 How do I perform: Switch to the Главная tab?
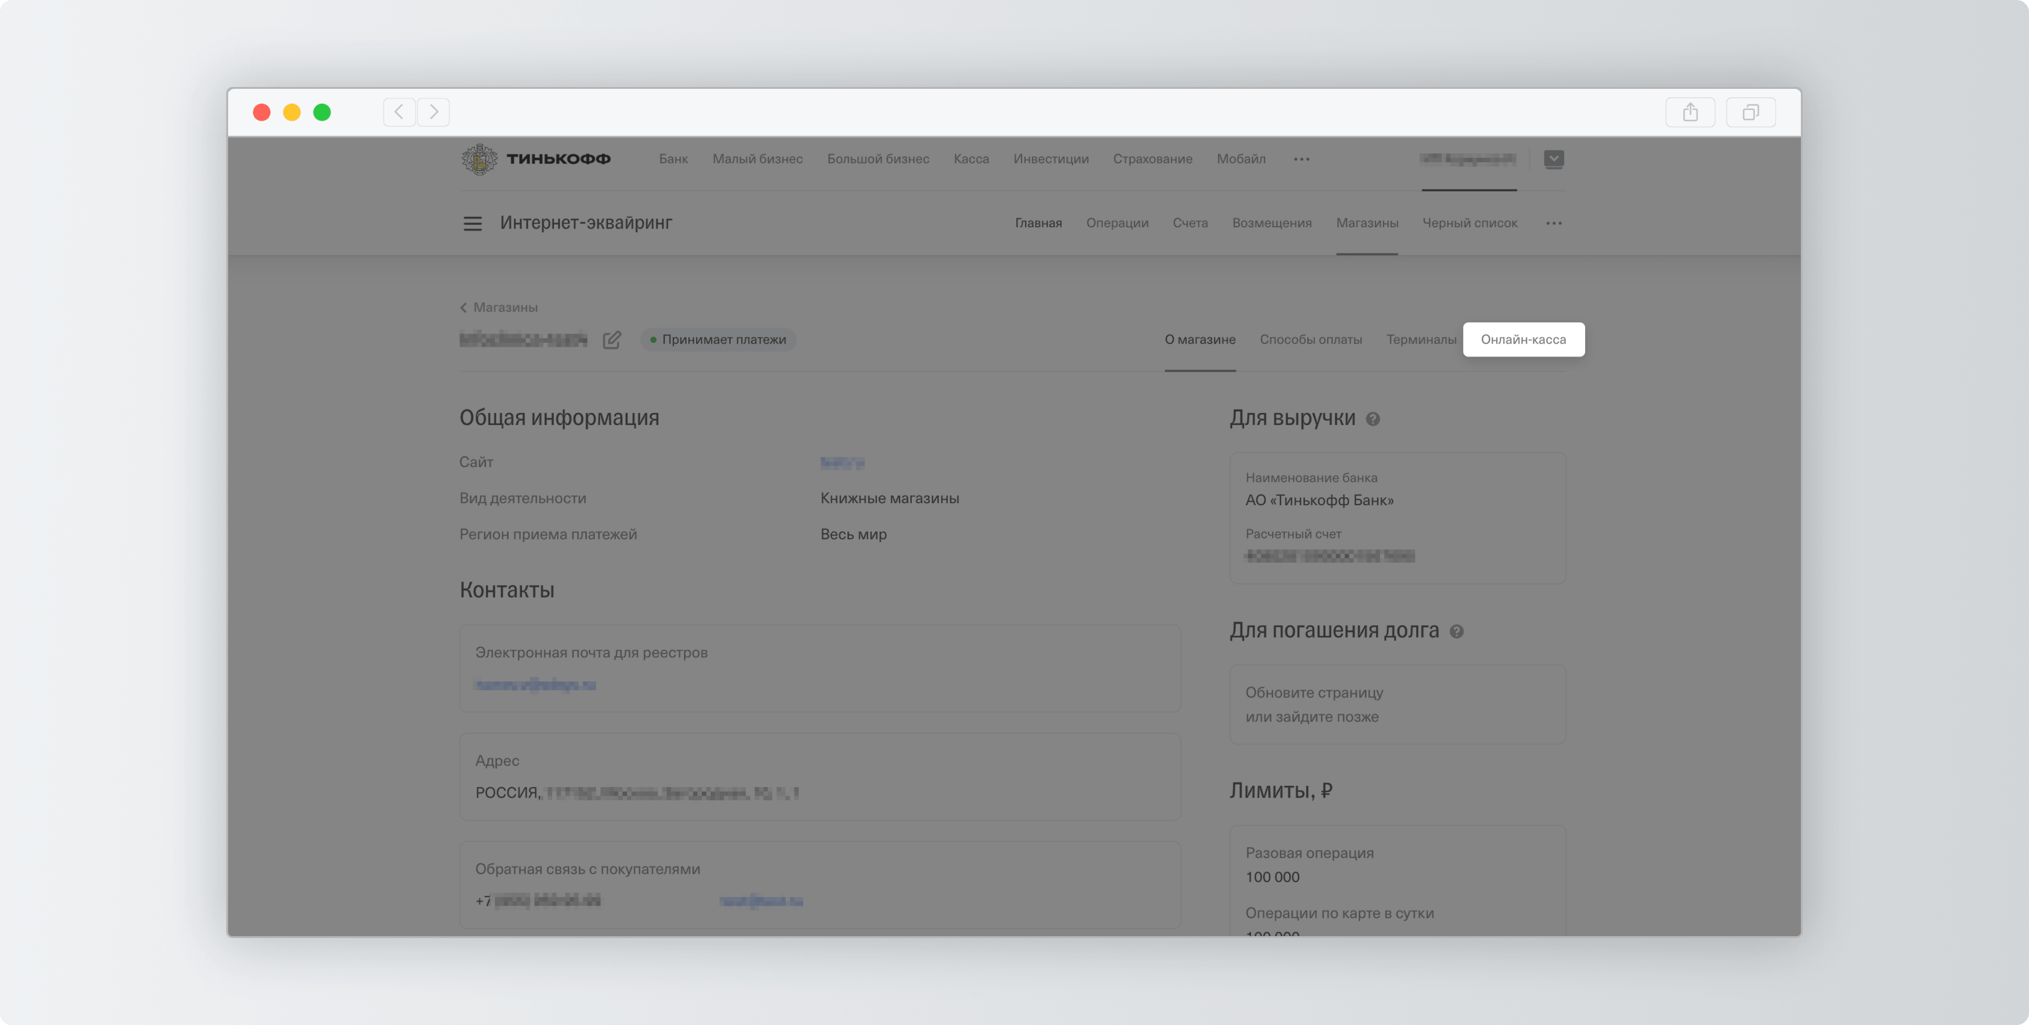pos(1038,223)
